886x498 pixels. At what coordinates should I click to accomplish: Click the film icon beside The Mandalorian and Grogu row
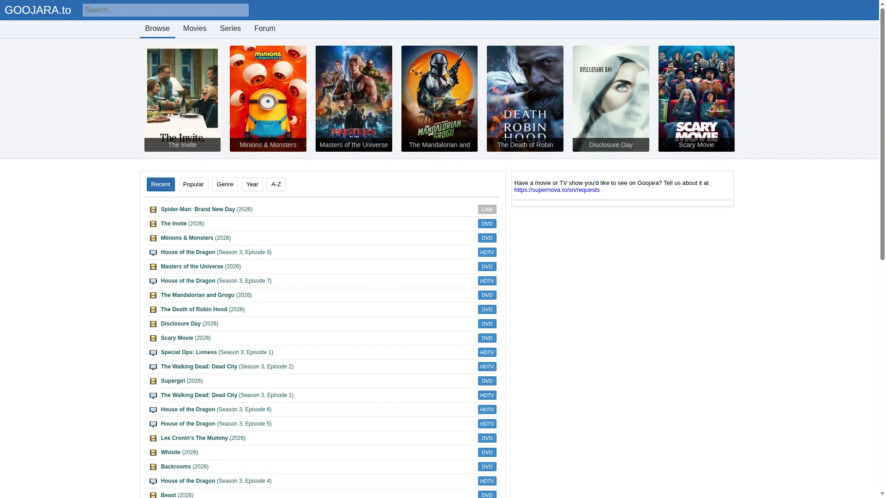point(153,296)
